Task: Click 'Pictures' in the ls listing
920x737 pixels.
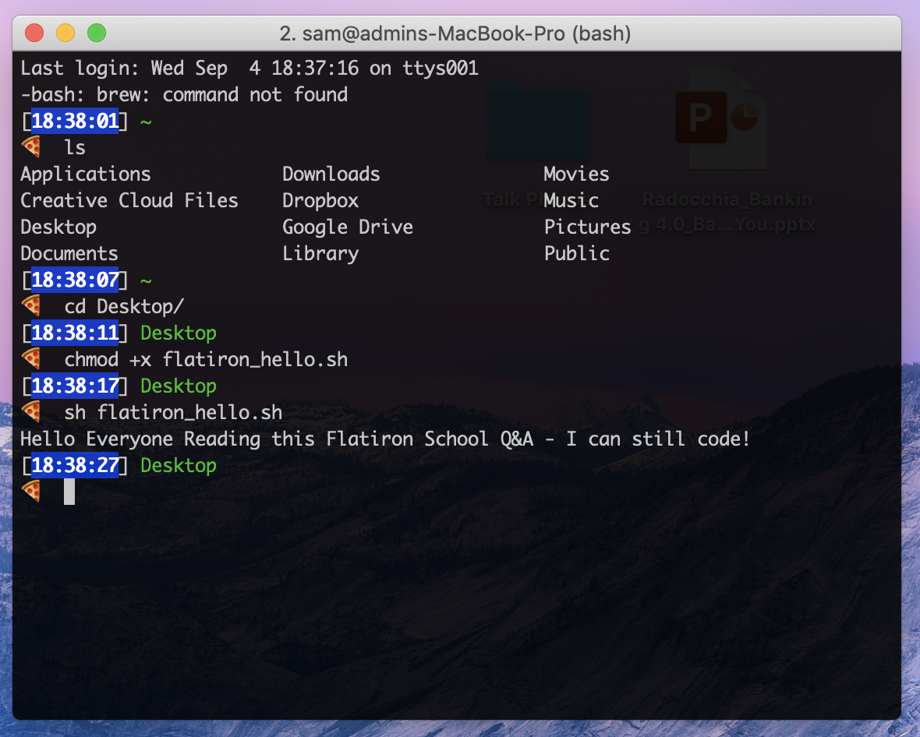Action: click(587, 227)
